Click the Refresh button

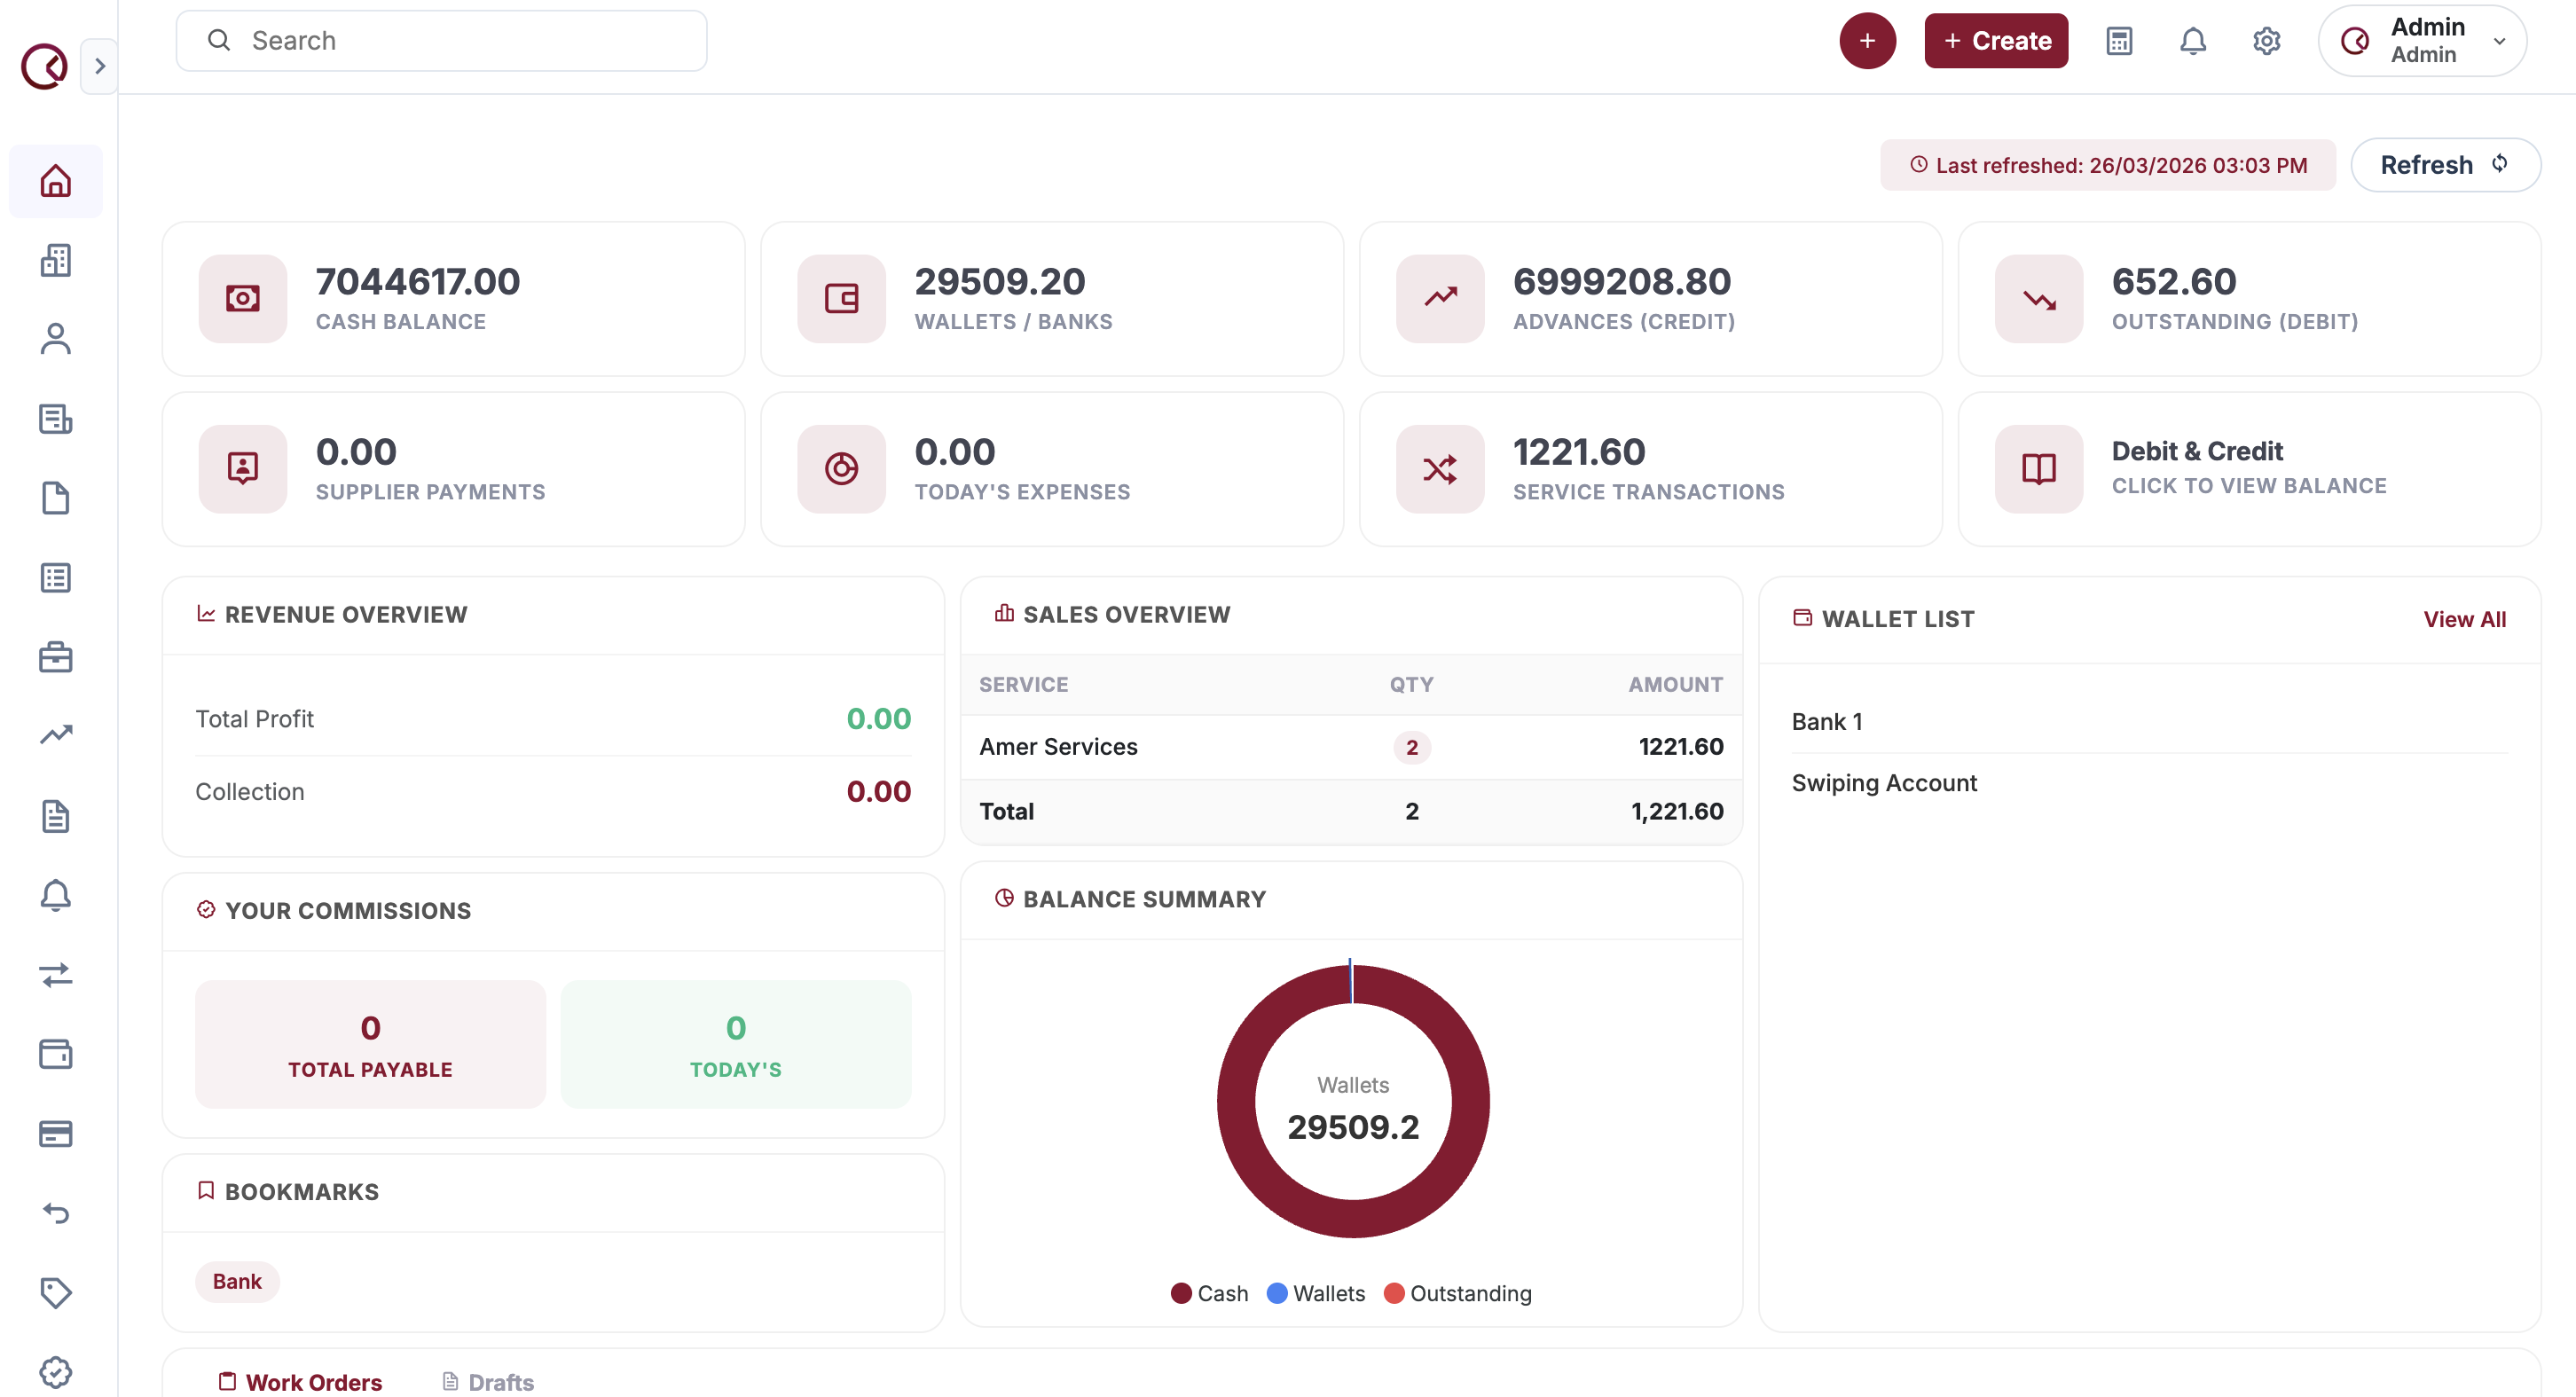click(x=2446, y=164)
